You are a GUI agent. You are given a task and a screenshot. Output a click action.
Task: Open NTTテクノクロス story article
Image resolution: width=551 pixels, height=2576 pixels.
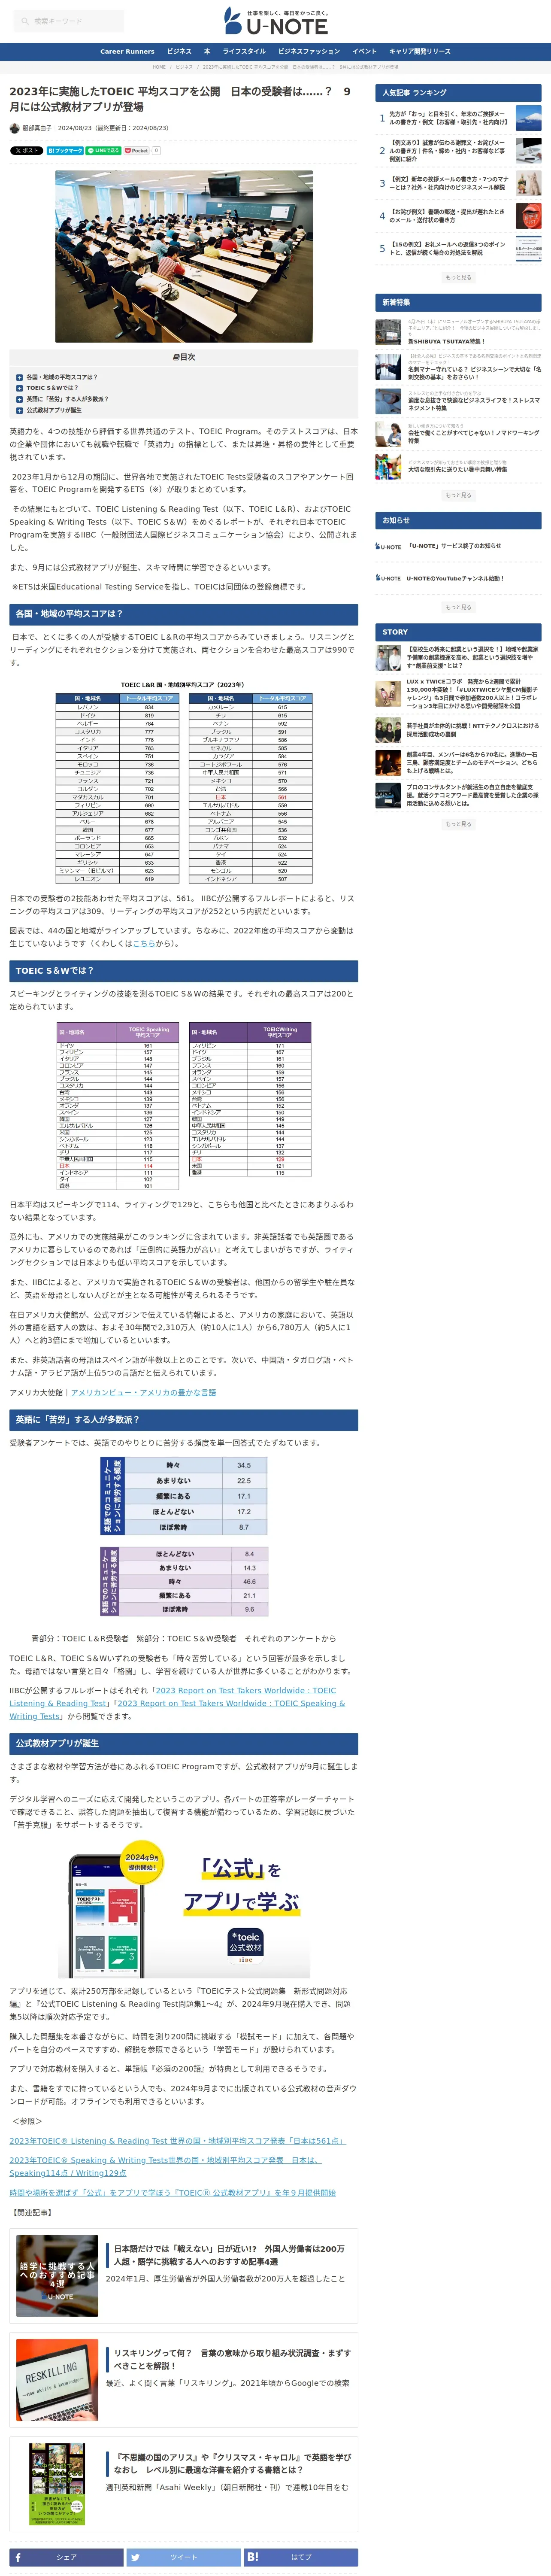pyautogui.click(x=473, y=730)
